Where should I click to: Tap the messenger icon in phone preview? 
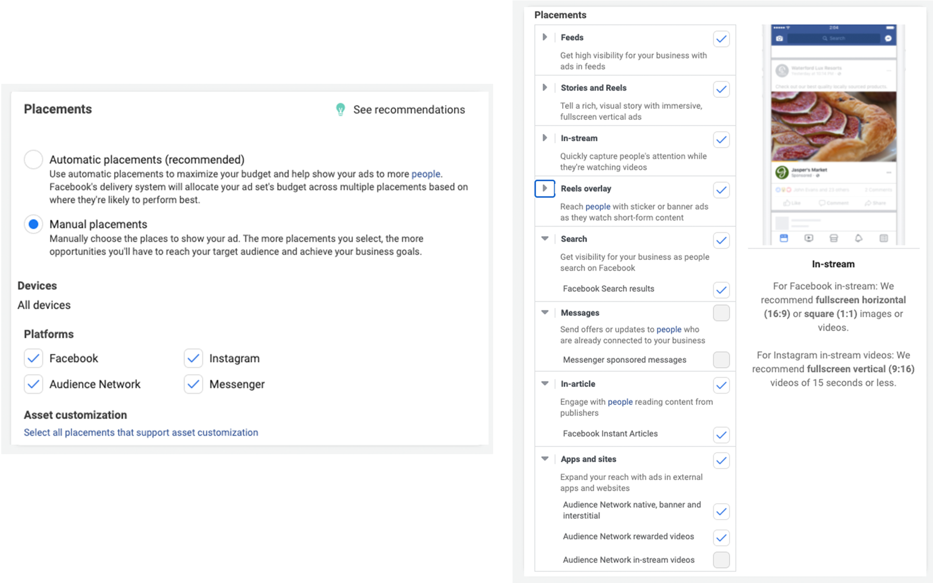(x=888, y=38)
